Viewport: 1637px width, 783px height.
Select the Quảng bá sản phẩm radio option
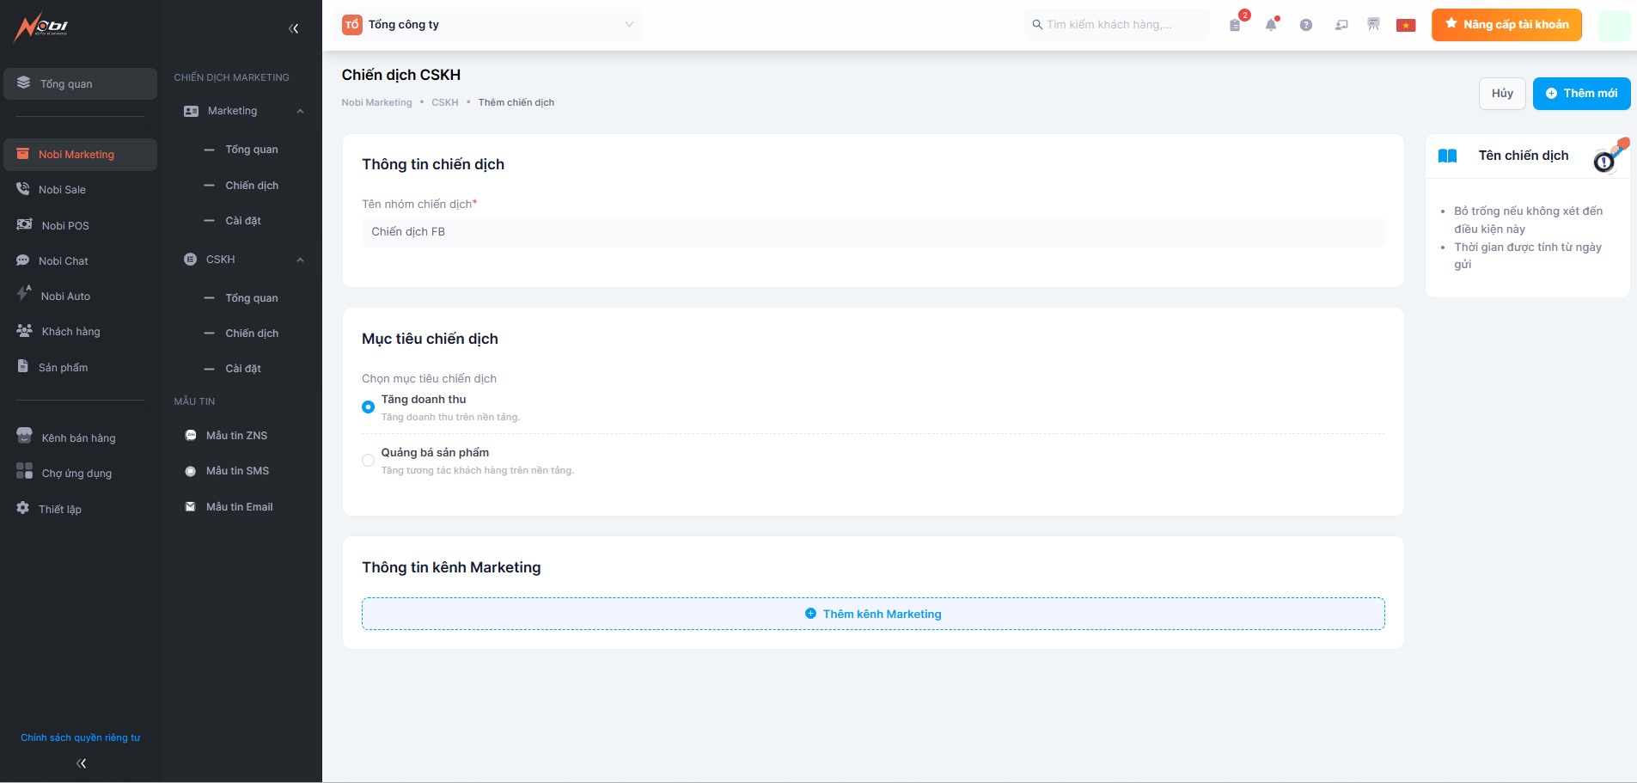tap(368, 460)
